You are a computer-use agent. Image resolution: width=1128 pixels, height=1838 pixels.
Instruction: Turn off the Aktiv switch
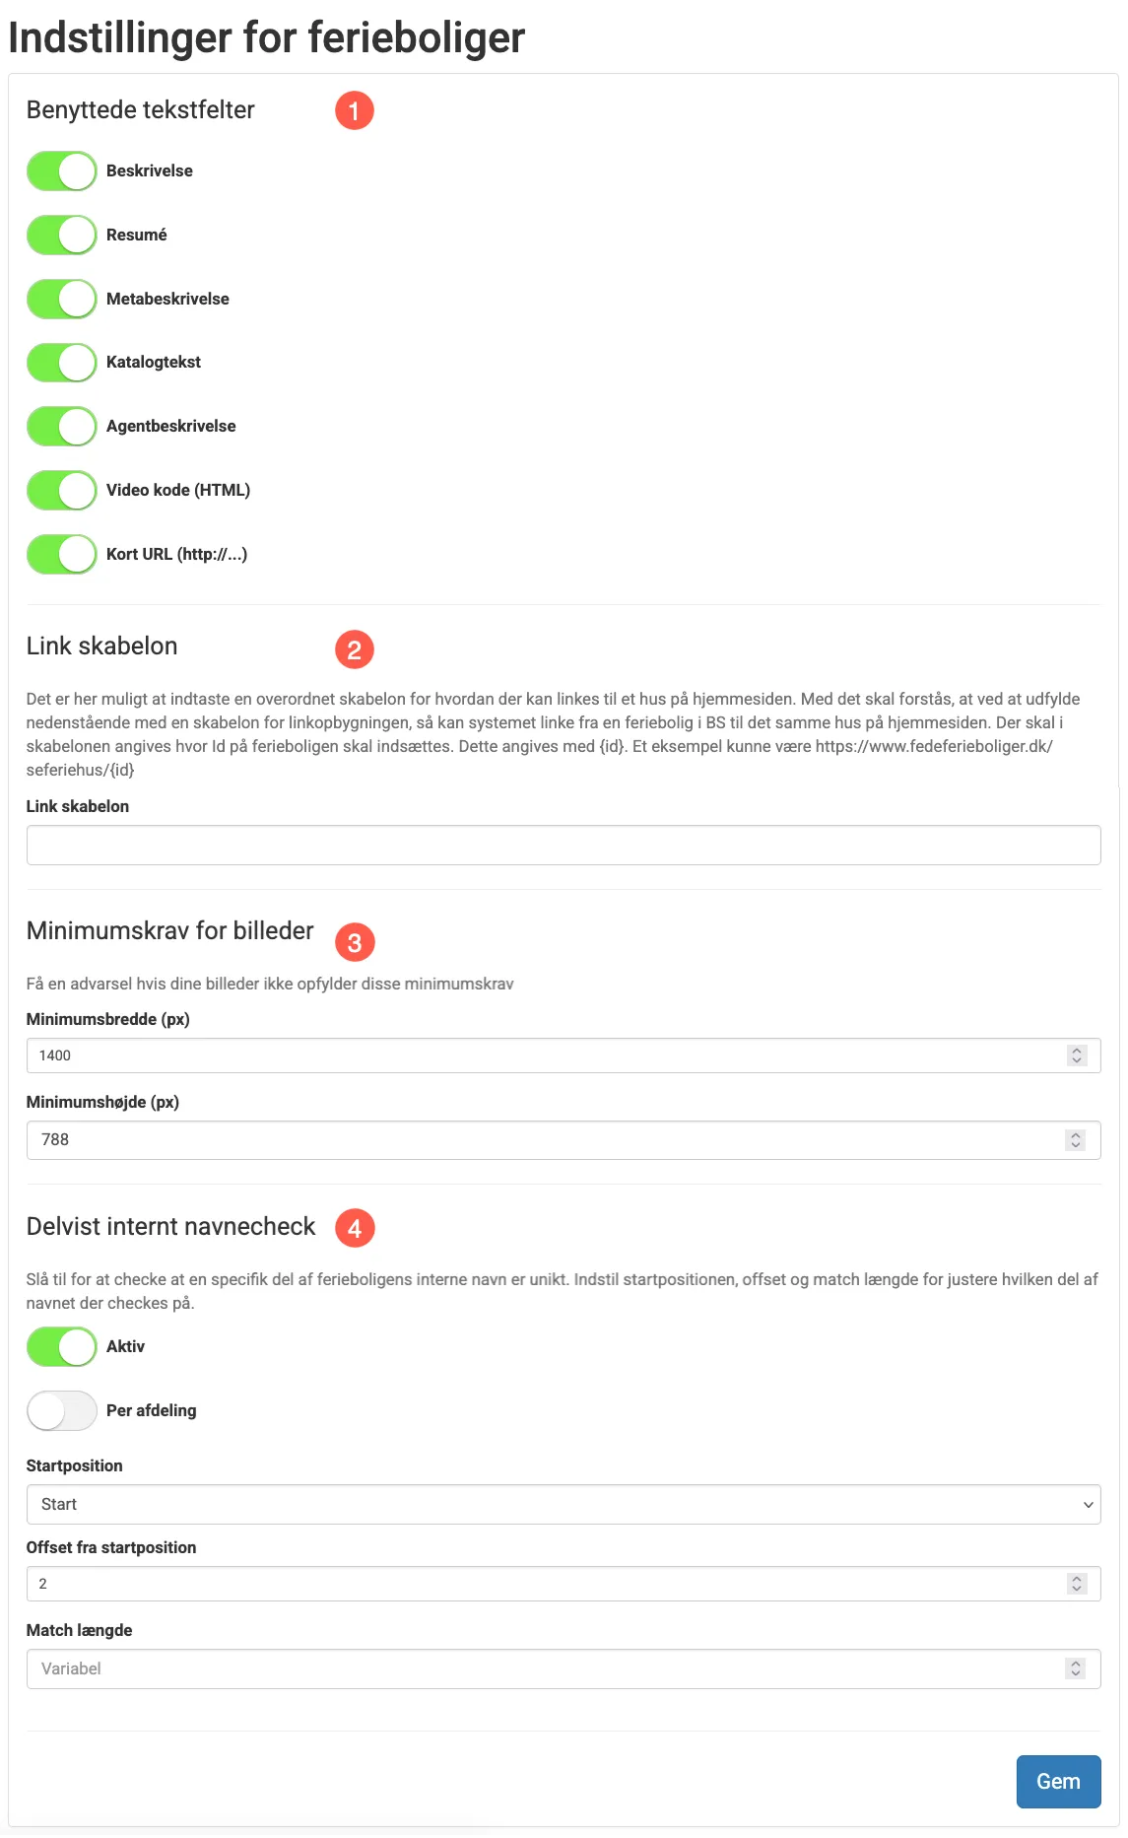(x=61, y=1346)
